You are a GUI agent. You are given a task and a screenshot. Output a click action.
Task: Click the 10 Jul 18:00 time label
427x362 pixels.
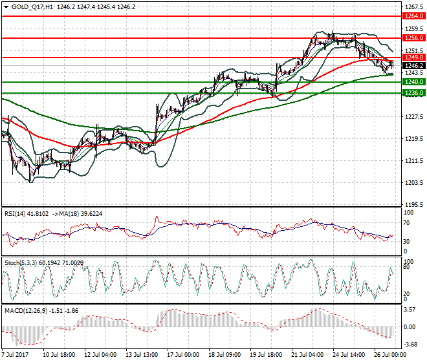[x=59, y=355]
